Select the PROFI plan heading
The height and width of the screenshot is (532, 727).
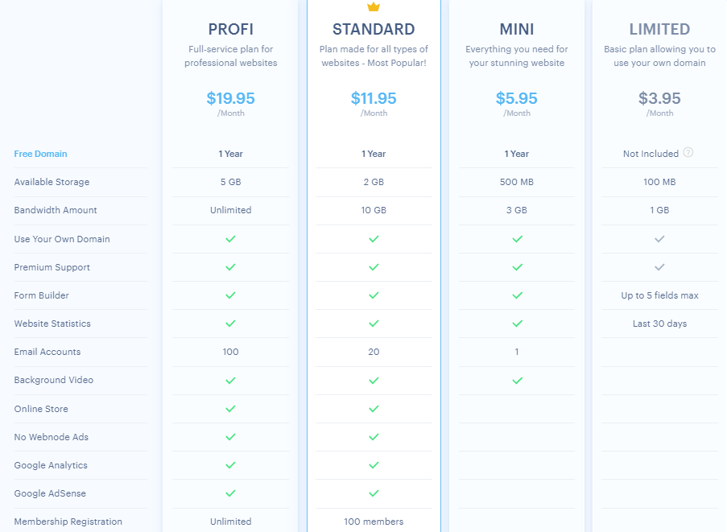[230, 30]
